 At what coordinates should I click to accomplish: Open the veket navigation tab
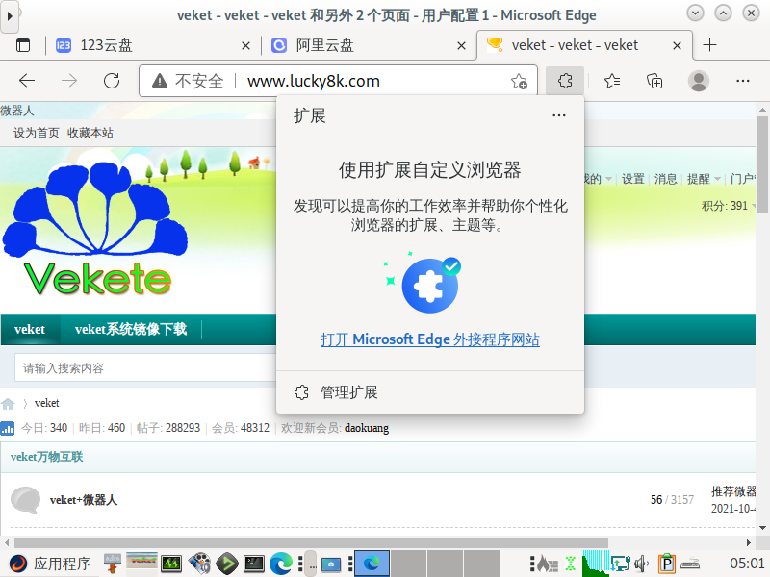(30, 329)
